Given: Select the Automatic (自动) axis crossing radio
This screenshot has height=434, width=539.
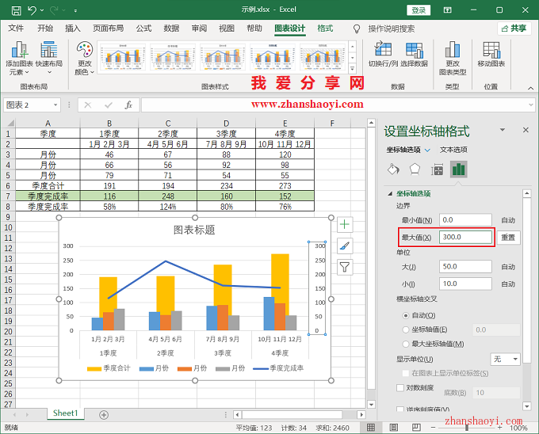Looking at the screenshot, I should click(406, 315).
